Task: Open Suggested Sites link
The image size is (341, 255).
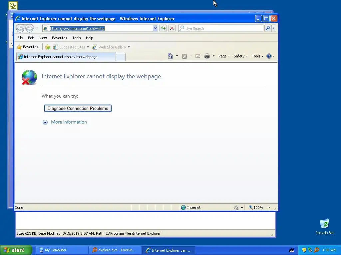Action: coord(71,47)
